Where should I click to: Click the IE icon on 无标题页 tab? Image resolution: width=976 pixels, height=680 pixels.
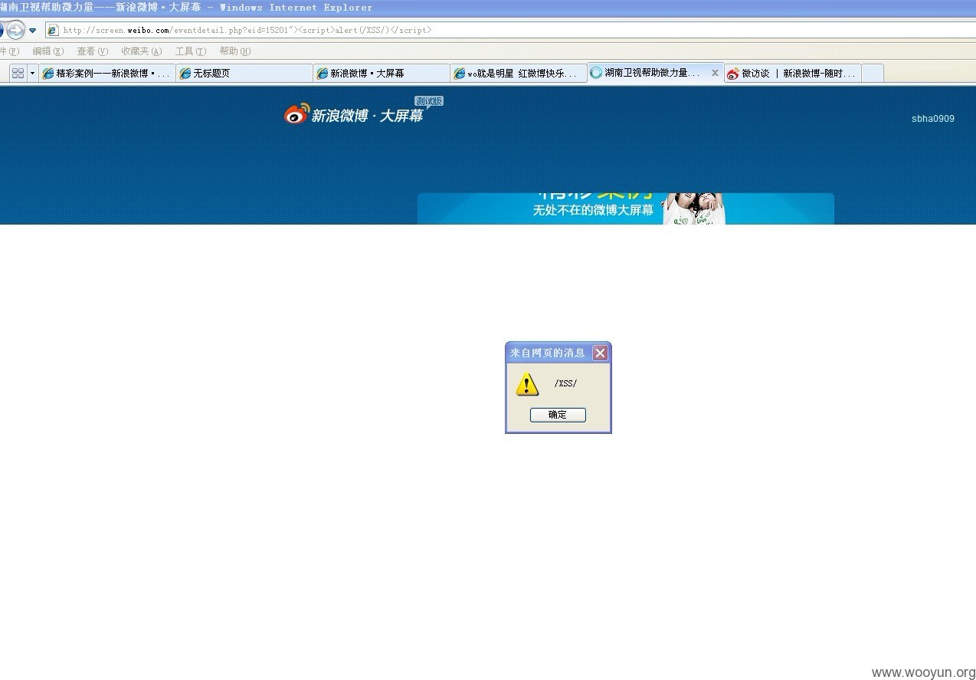tap(185, 74)
